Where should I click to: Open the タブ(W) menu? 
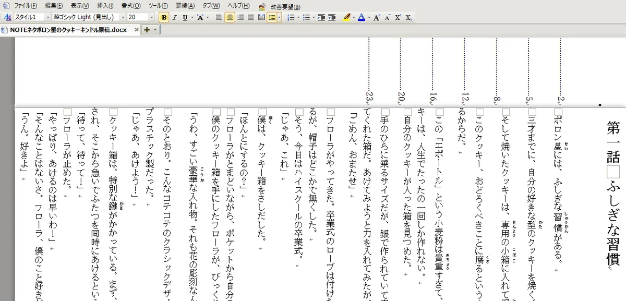211,6
